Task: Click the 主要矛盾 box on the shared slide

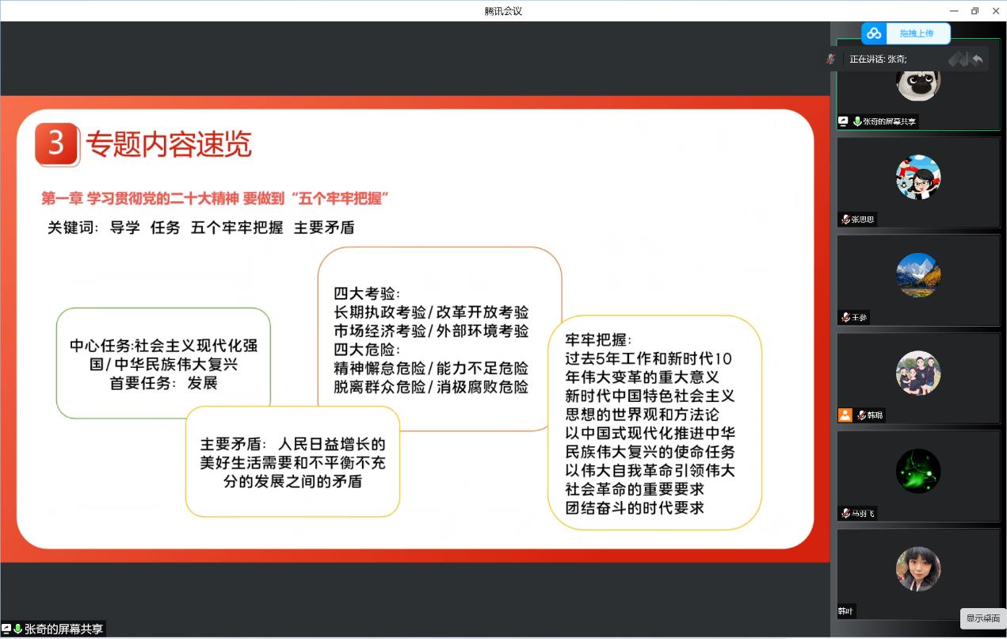Action: click(292, 461)
